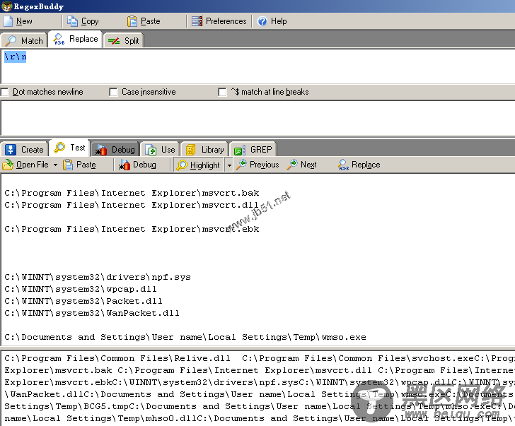Click the Help question mark icon
This screenshot has height=426, width=515.
(262, 21)
